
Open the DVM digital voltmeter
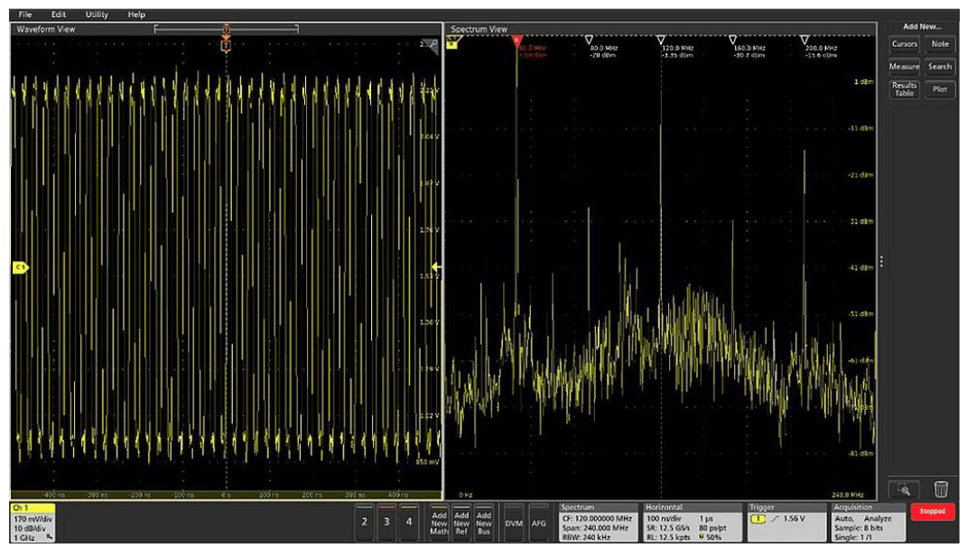(516, 522)
